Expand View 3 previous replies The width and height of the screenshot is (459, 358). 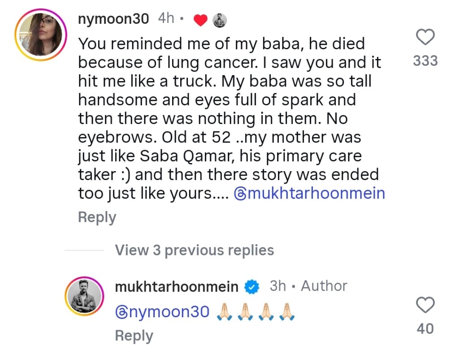(194, 250)
